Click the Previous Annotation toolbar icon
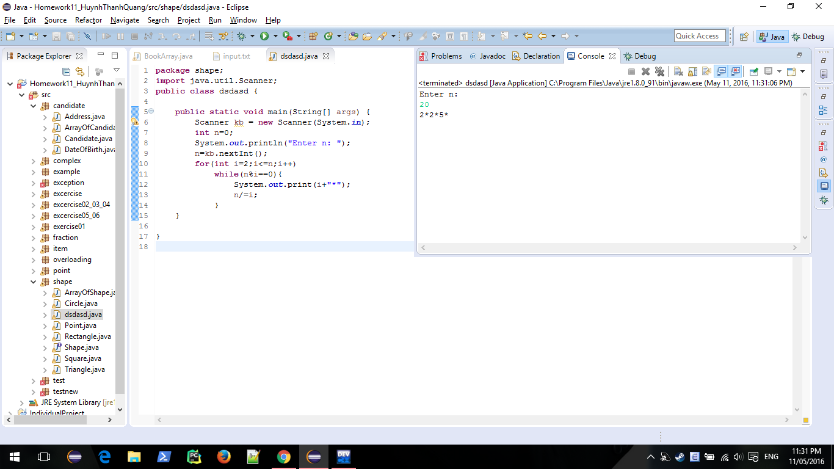This screenshot has width=834, height=469. coord(504,36)
